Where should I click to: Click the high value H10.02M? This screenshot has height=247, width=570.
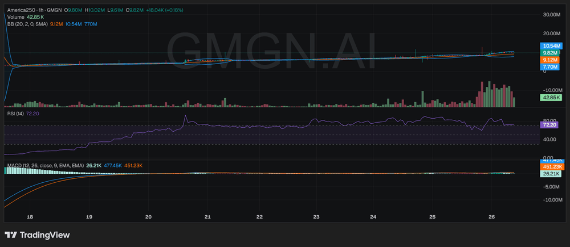[95, 10]
